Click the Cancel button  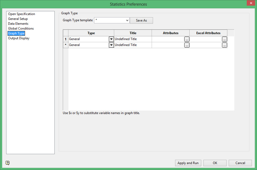click(x=240, y=163)
